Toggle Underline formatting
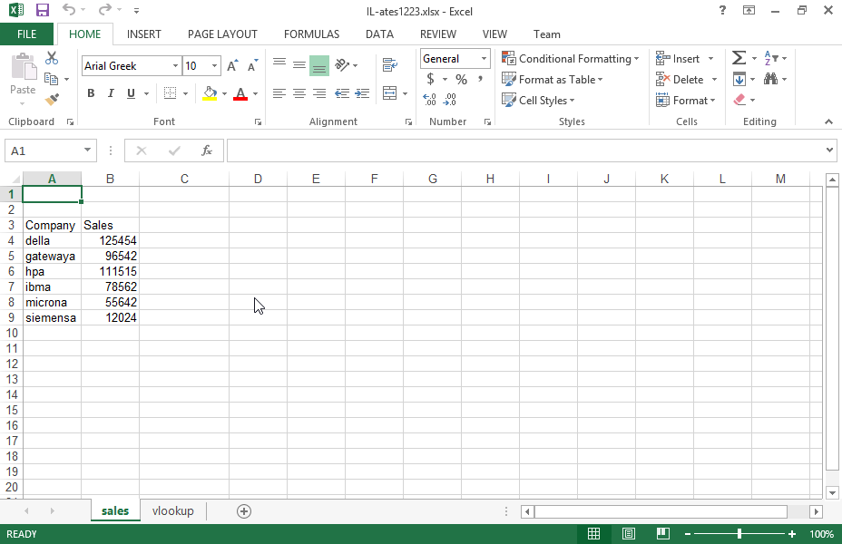842x544 pixels. [x=131, y=93]
